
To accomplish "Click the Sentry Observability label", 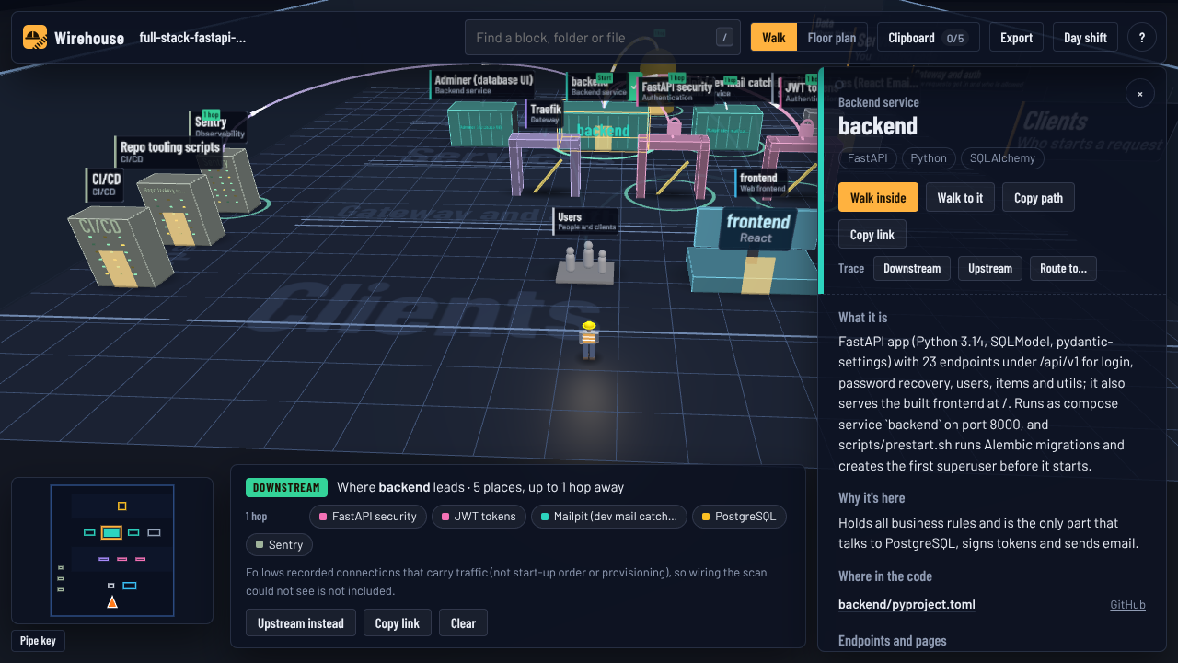I will (x=219, y=126).
